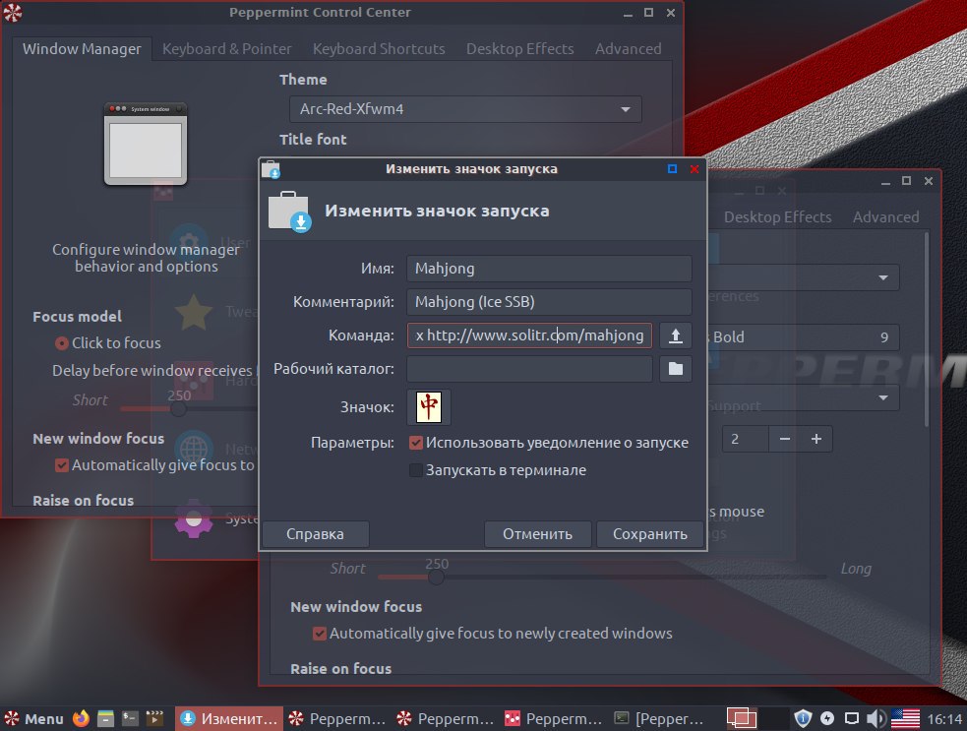Viewport: 967px width, 731px height.
Task: Maximize the front Peppermint Control Center window
Action: pos(649,13)
